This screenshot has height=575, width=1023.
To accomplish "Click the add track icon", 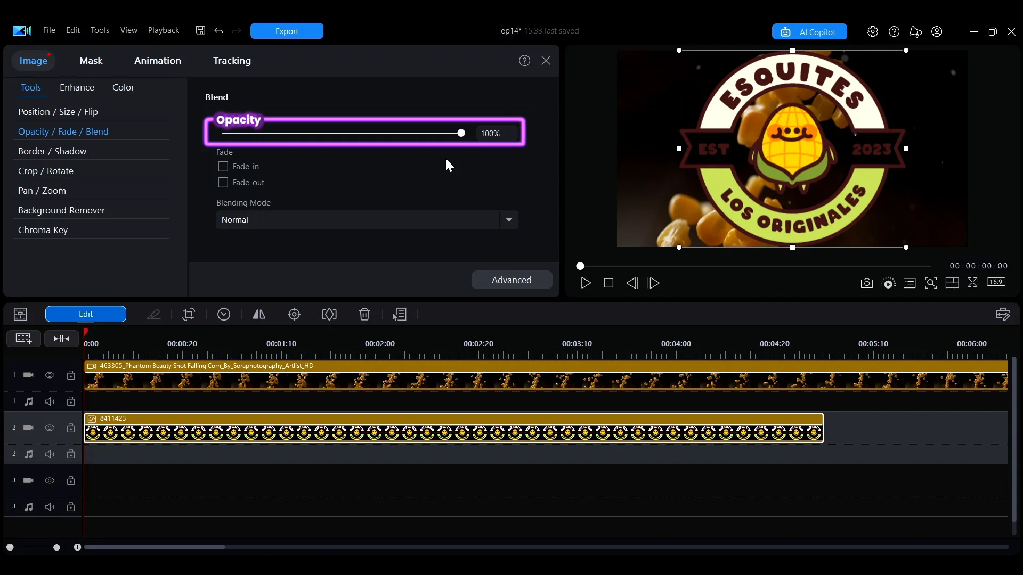I will coord(23,339).
